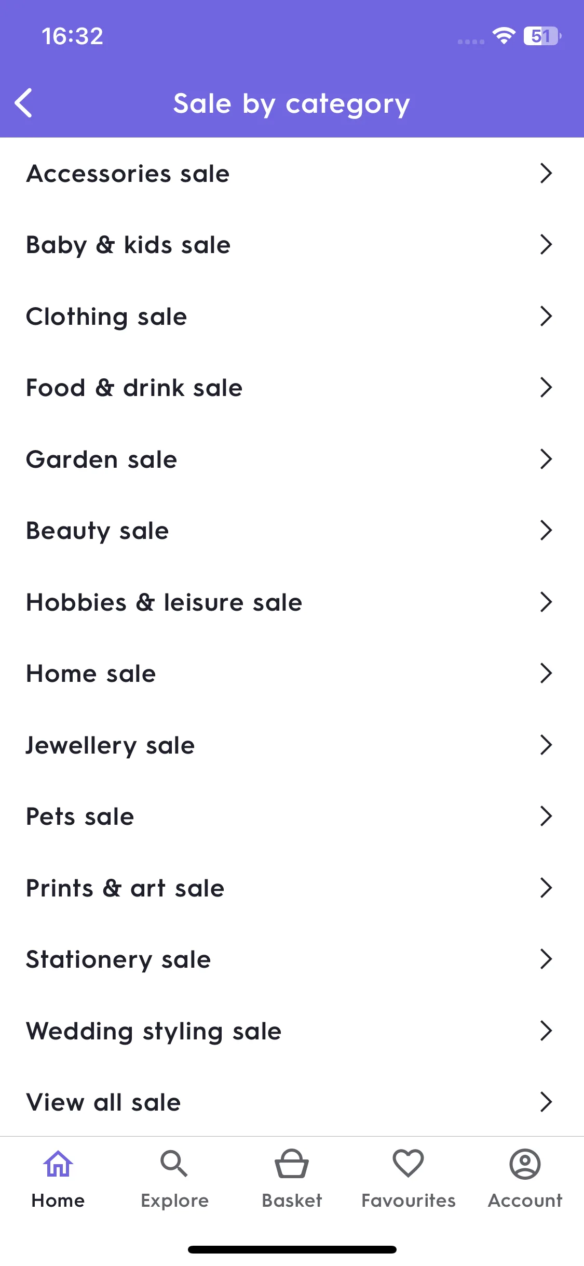Image resolution: width=584 pixels, height=1266 pixels.
Task: Expand Baby & kids sale chevron
Action: click(546, 244)
